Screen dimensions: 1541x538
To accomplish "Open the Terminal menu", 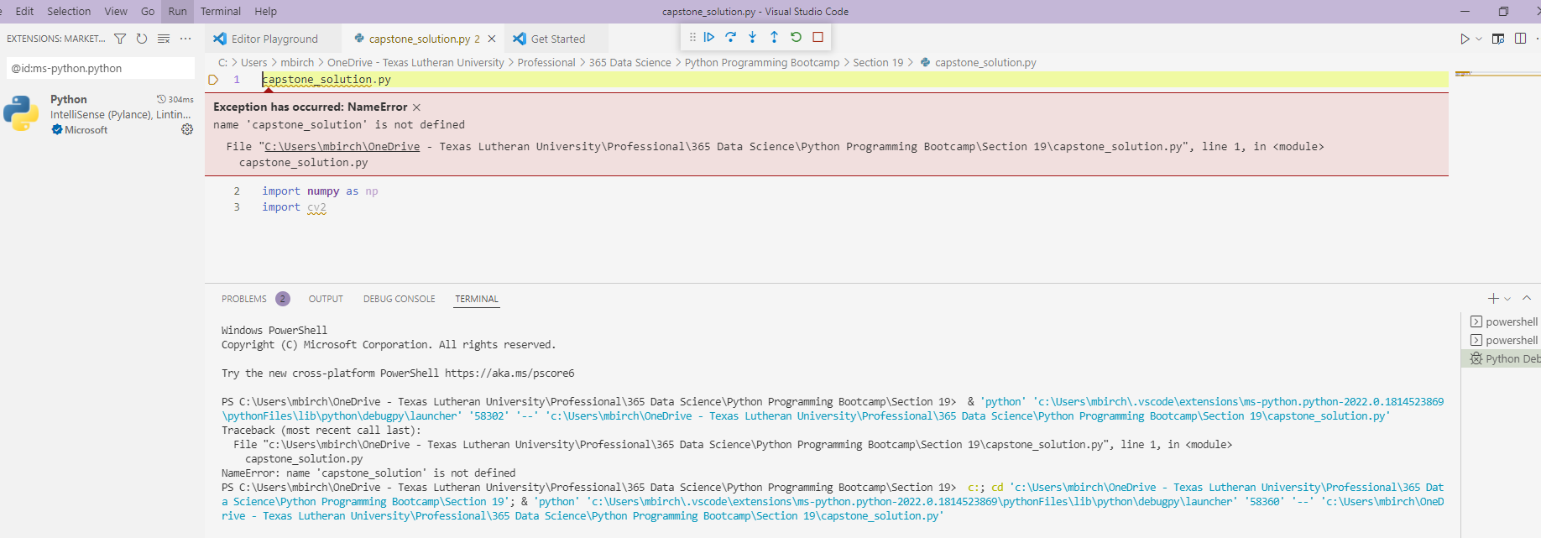I will (x=221, y=11).
